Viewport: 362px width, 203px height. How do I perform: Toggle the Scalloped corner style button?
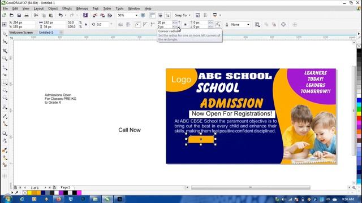tap(145, 24)
